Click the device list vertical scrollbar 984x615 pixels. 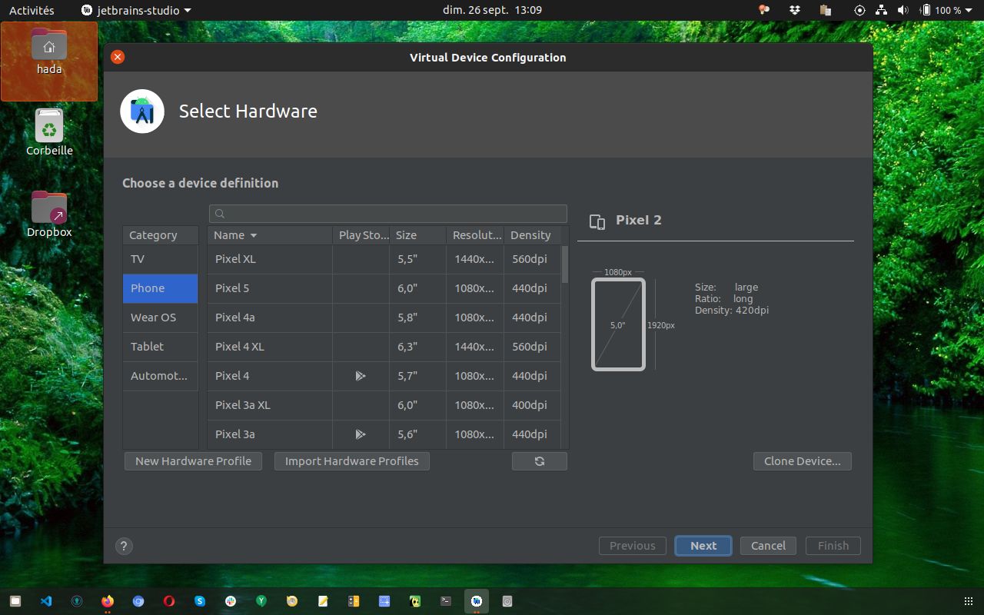[565, 264]
